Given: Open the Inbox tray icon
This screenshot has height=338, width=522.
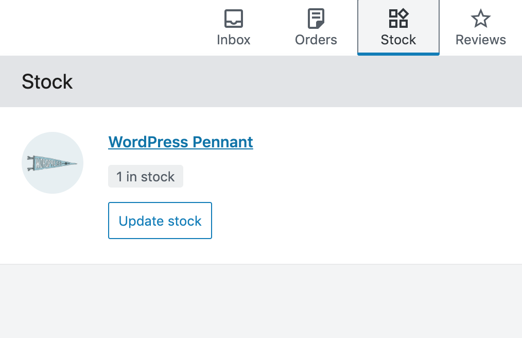Looking at the screenshot, I should (x=233, y=19).
